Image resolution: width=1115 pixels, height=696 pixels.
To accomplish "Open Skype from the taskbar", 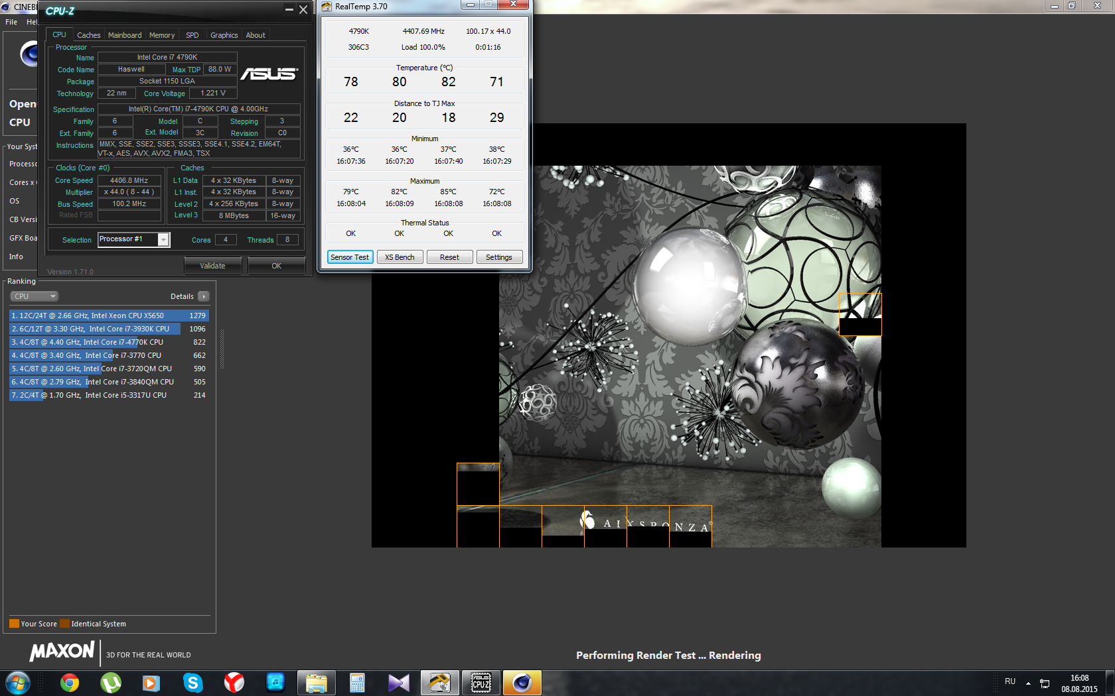I will tap(192, 683).
